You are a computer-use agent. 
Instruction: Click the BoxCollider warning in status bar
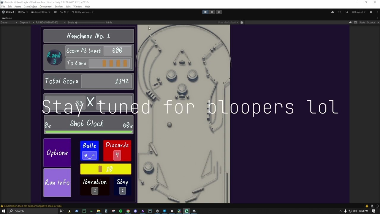coord(31,206)
